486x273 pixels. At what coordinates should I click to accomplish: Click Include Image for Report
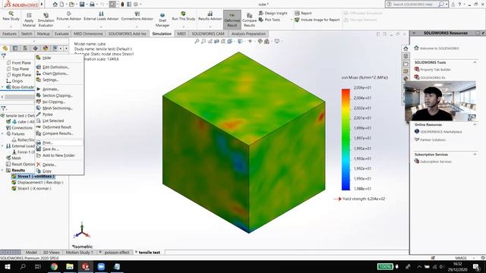point(317,20)
